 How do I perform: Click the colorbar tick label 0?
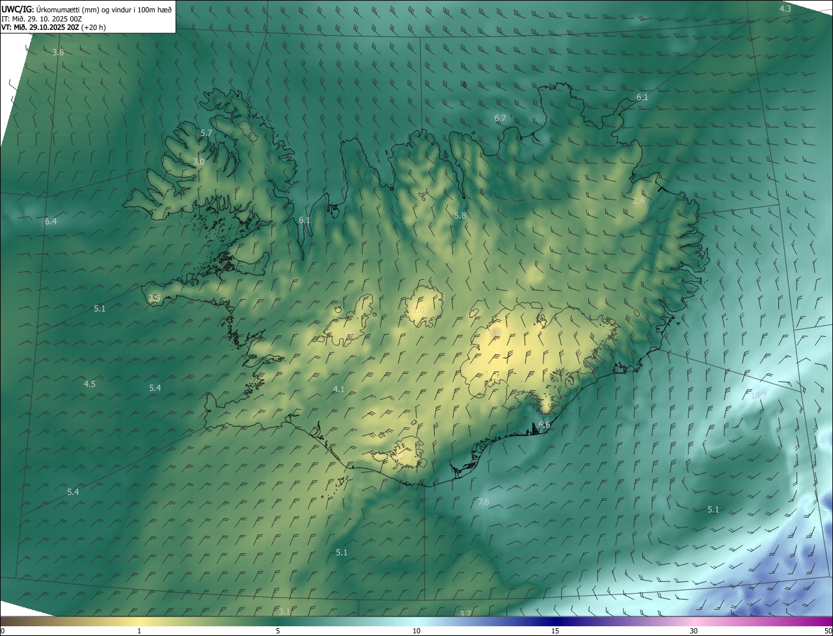(3, 631)
